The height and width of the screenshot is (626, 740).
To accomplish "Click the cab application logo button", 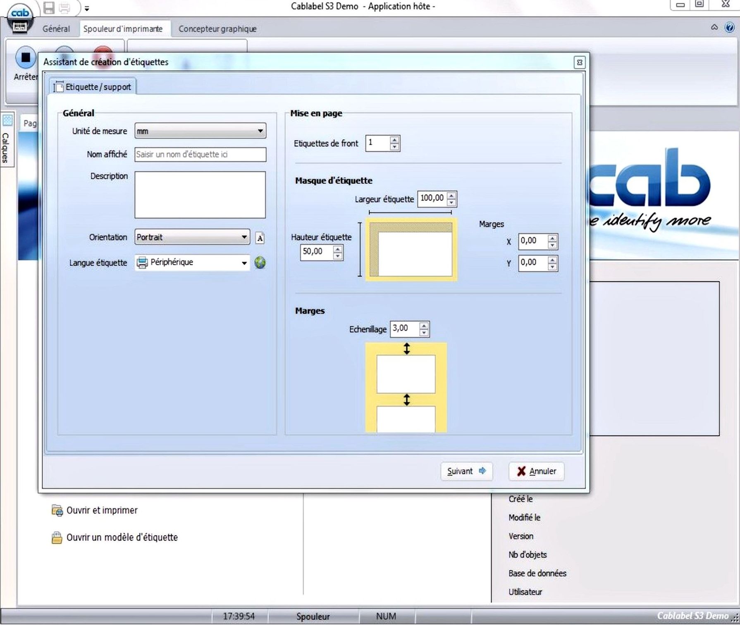I will point(20,19).
